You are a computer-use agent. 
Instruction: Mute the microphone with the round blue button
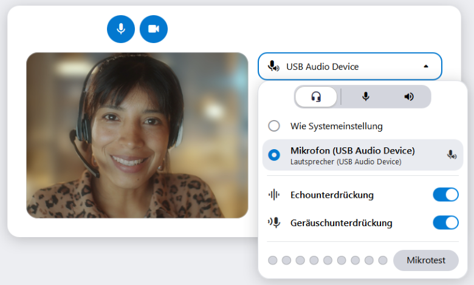pos(121,29)
